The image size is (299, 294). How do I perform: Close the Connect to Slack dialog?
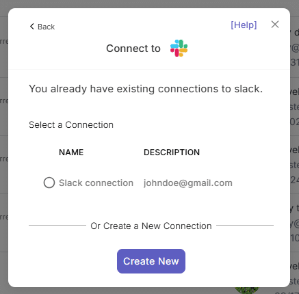pos(275,25)
